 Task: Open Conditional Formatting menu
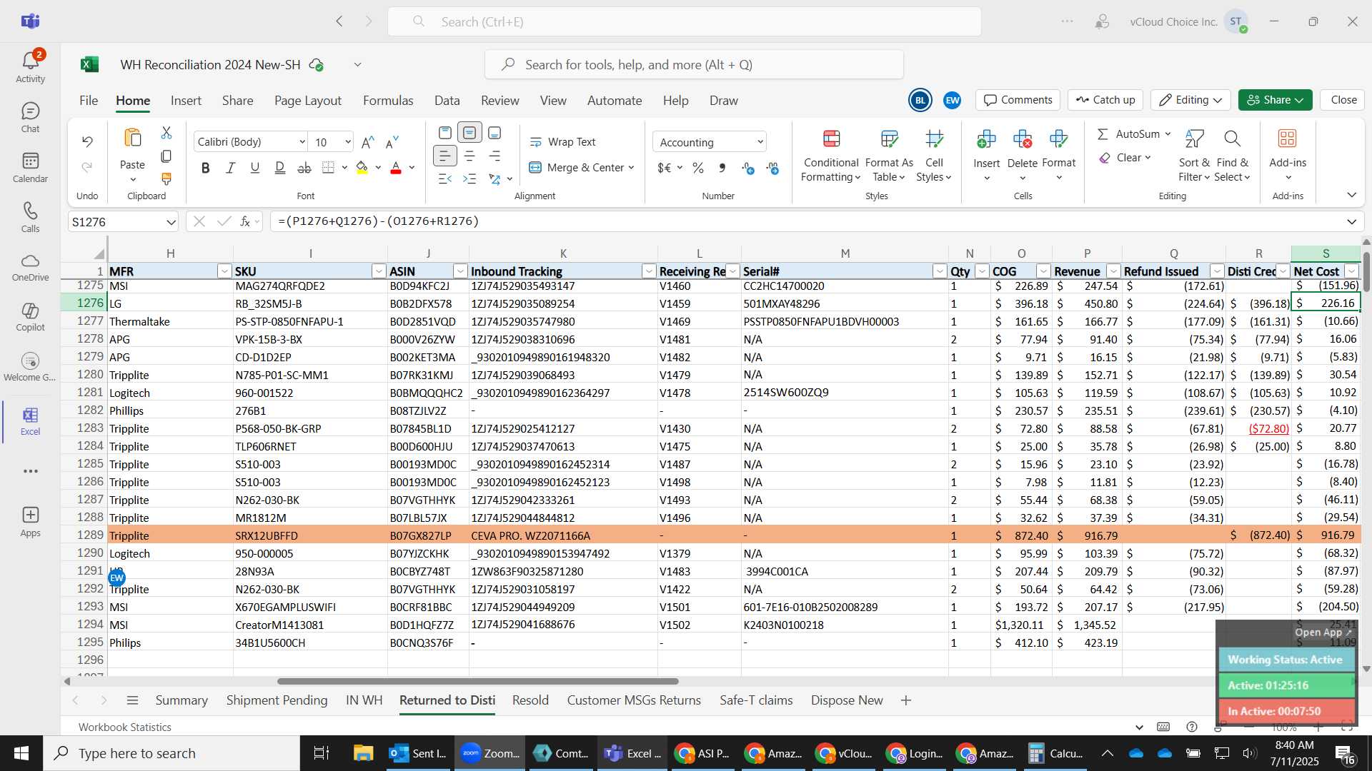pyautogui.click(x=831, y=156)
